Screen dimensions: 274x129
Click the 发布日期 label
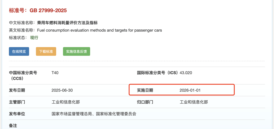(x=17, y=90)
